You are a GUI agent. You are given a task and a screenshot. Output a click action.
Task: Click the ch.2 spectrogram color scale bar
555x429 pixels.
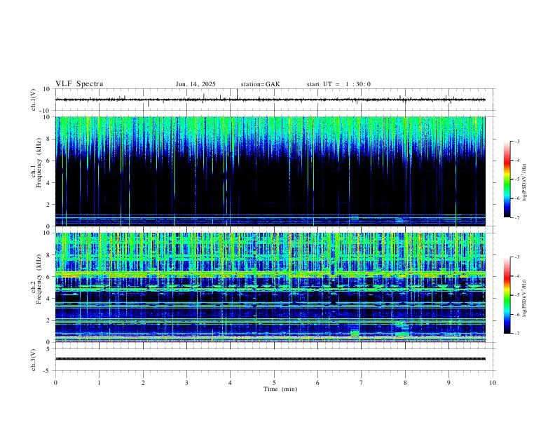coord(507,295)
